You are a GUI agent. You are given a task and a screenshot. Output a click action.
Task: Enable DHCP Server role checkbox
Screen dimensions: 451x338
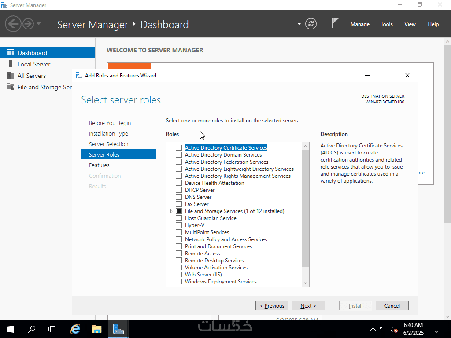pos(179,190)
